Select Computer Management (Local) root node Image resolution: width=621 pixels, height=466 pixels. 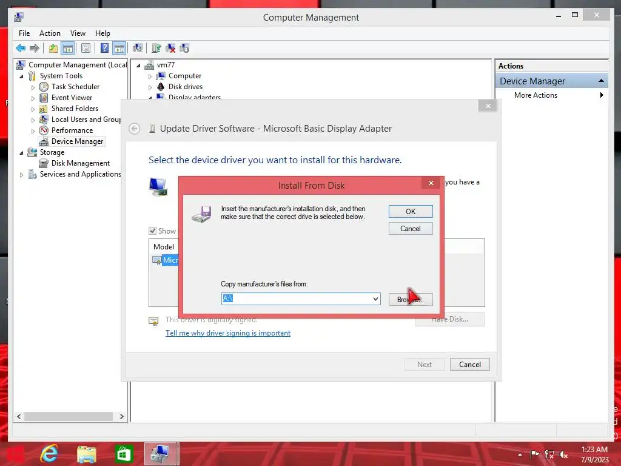pos(78,65)
